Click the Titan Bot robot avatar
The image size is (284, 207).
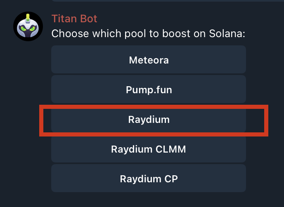coord(28,26)
